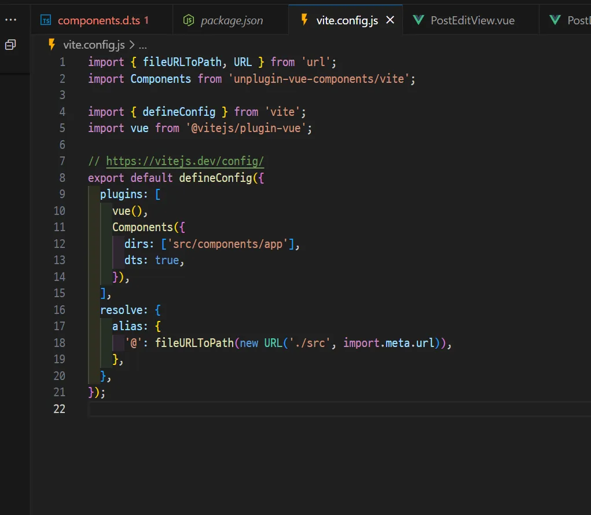Place cursor on empty line 22
591x515 pixels.
tap(339, 409)
